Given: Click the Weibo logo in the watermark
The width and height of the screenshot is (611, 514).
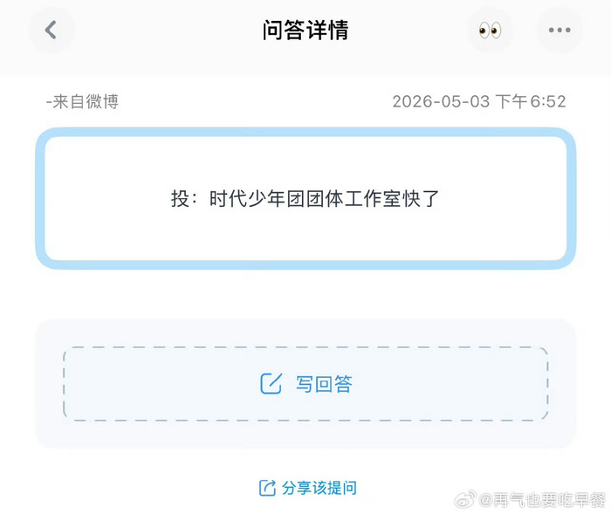Looking at the screenshot, I should pyautogui.click(x=465, y=499).
